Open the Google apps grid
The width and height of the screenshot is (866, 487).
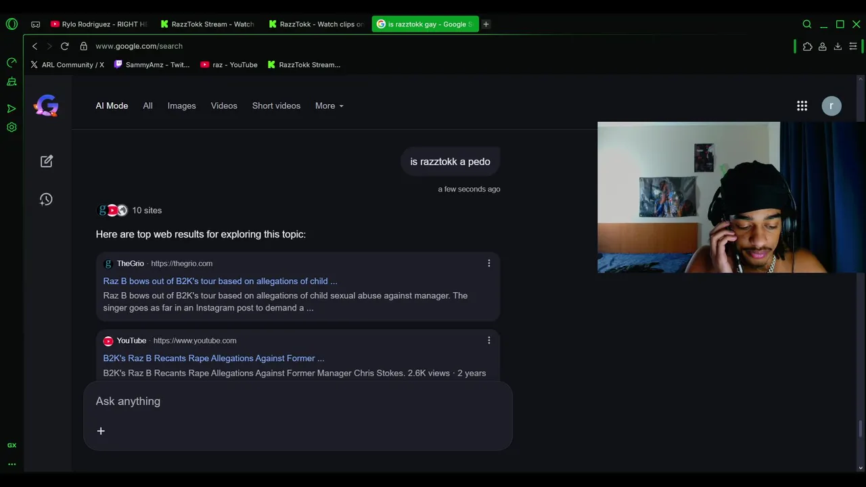pos(802,106)
